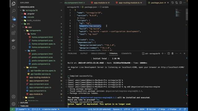
Task: Maximize the panel with up chevron
Action: click(x=180, y=53)
